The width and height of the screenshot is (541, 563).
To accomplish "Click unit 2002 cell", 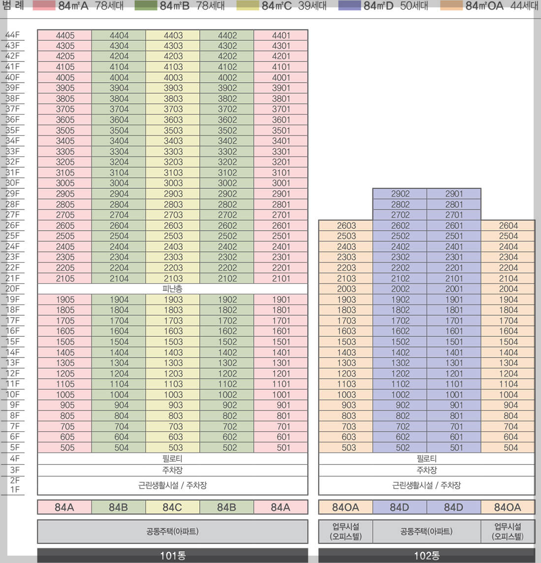I will [400, 289].
